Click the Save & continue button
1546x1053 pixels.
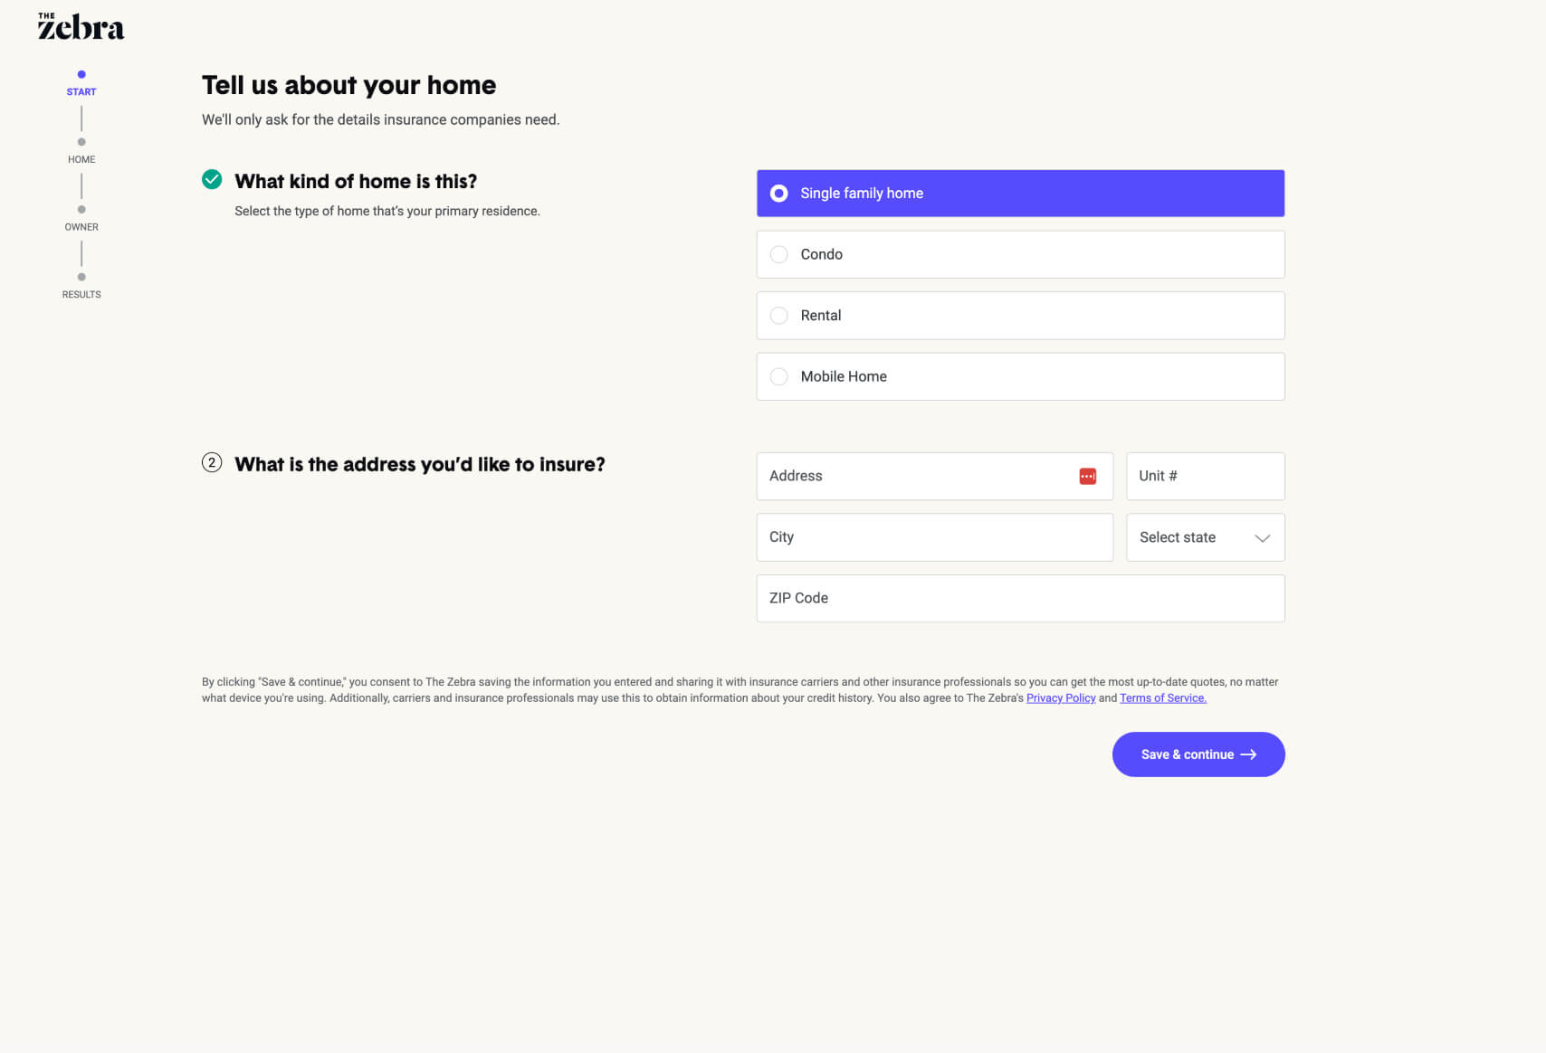point(1198,754)
